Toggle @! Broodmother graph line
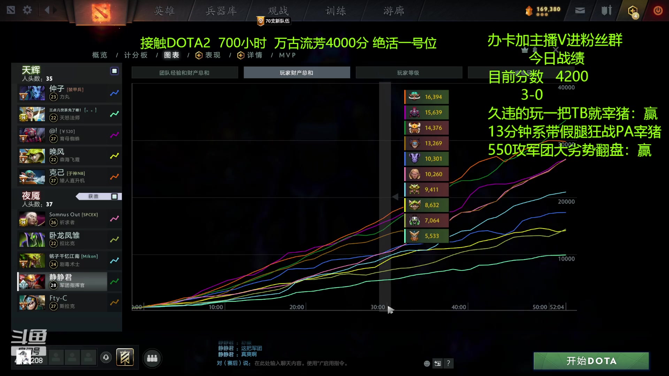669x376 pixels. 114,135
